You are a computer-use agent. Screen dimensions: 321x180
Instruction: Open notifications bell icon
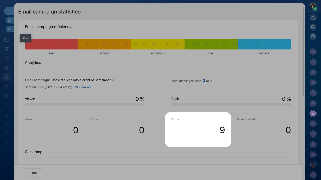[313, 18]
